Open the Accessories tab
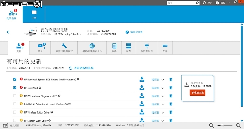The image size is (244, 129). (x=165, y=48)
